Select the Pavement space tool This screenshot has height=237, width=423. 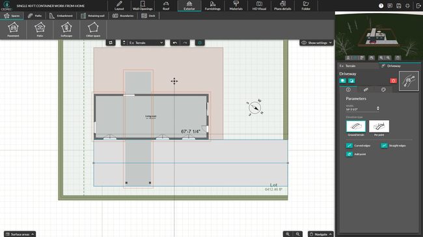[13, 30]
